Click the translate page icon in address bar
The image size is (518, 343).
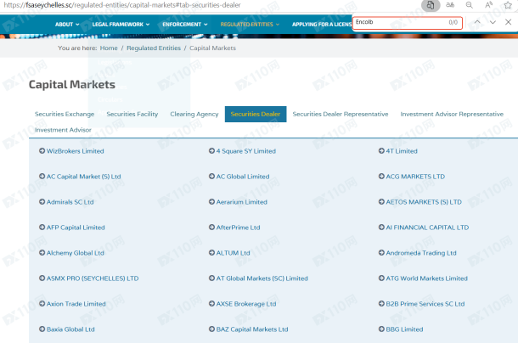coord(450,5)
